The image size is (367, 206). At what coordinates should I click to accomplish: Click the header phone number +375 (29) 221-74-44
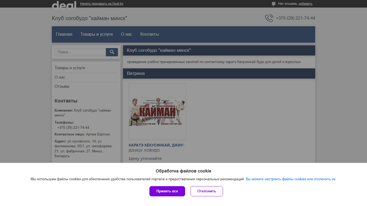[x=296, y=18]
